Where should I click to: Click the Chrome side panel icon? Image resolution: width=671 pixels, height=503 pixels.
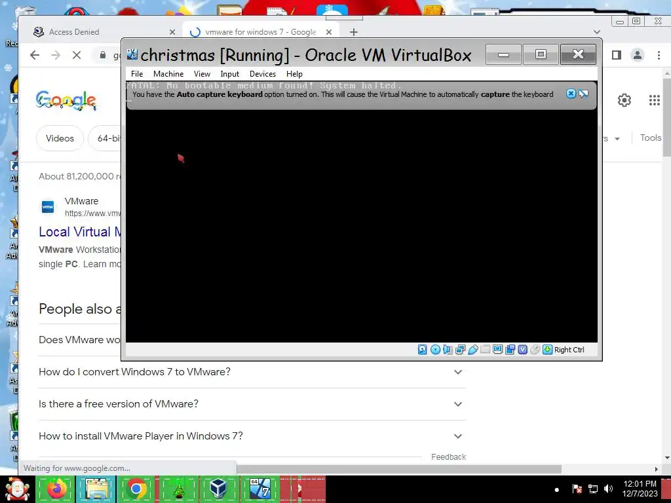tap(616, 55)
